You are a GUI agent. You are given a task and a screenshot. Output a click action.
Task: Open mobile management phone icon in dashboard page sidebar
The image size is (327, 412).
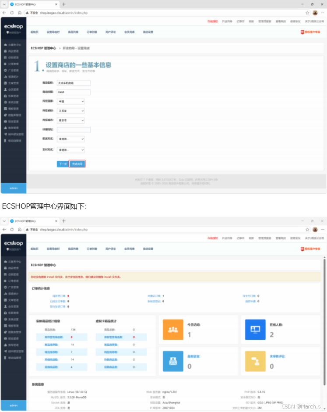(5, 358)
